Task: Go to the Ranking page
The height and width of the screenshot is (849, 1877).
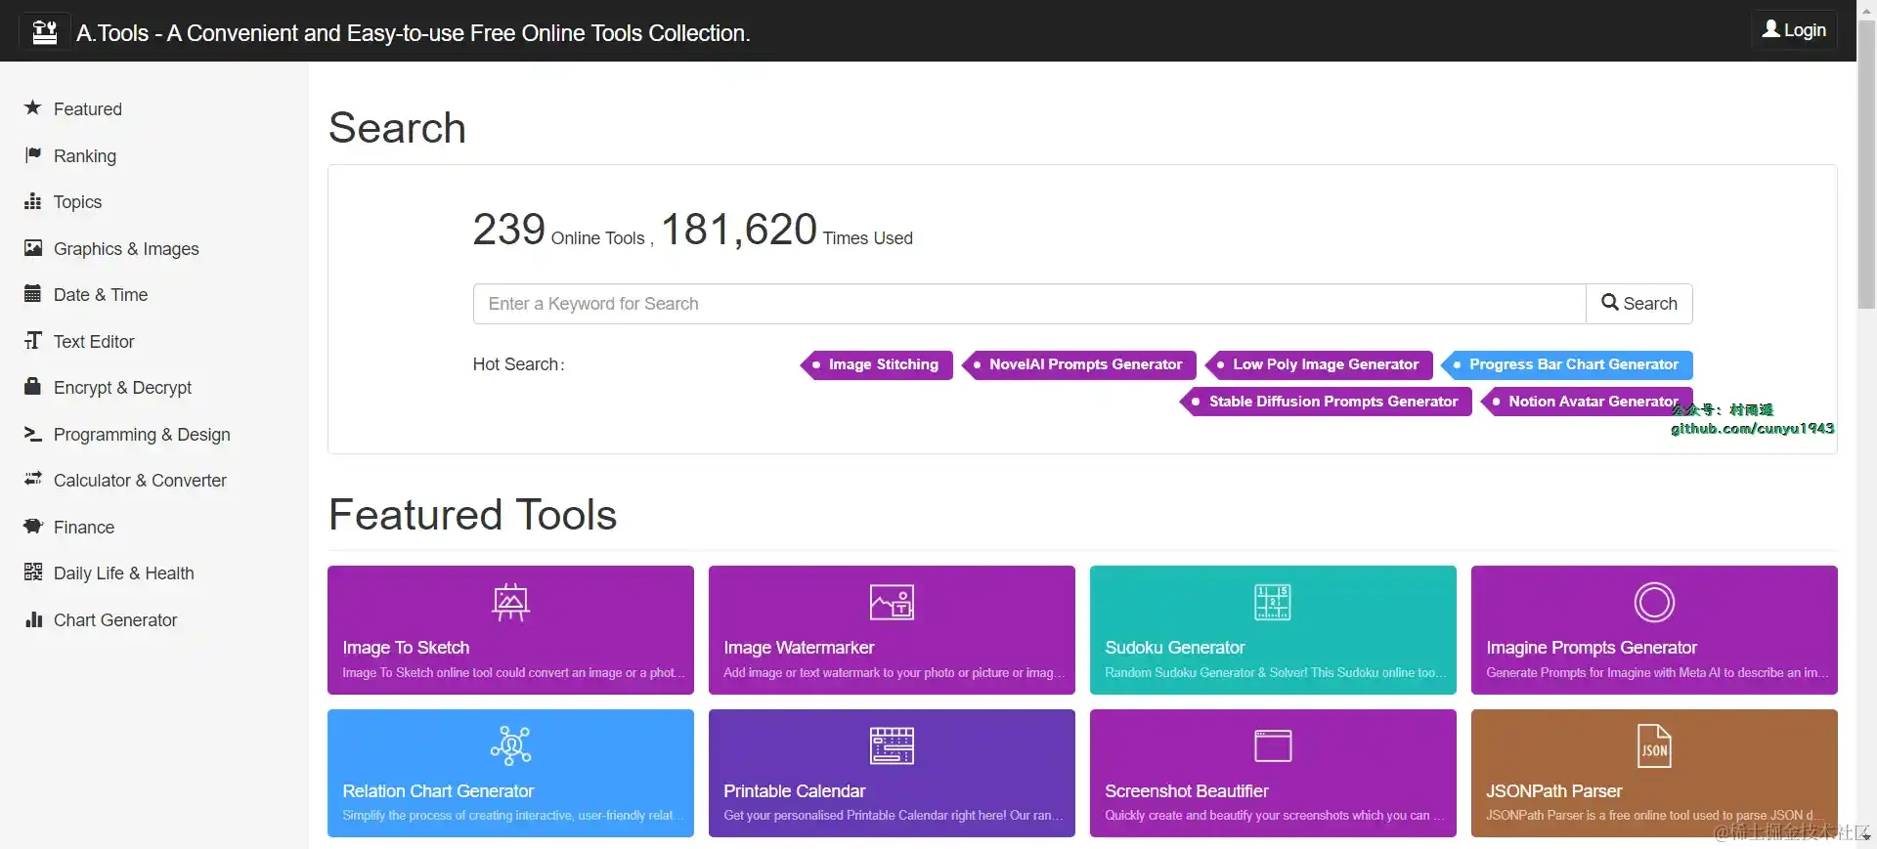Action: pyautogui.click(x=85, y=155)
